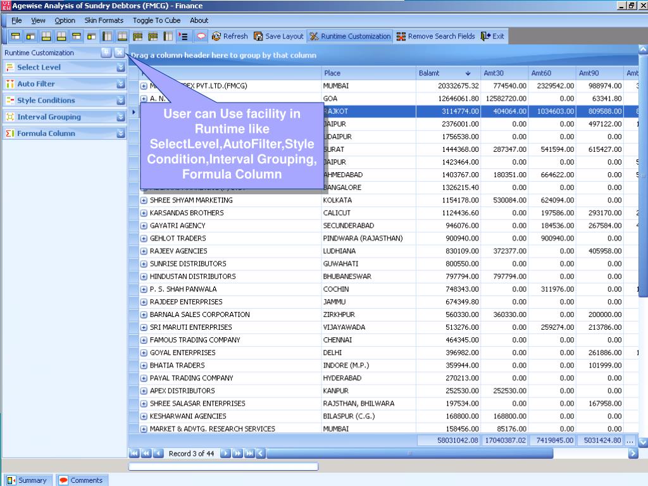The image size is (648, 486).
Task: Toggle Runtime Customization toolbar button
Action: pos(350,36)
